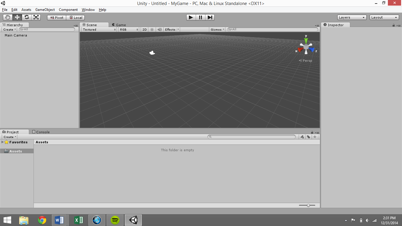Viewport: 402px width, 226px height.
Task: Open the Window menu
Action: [88, 10]
